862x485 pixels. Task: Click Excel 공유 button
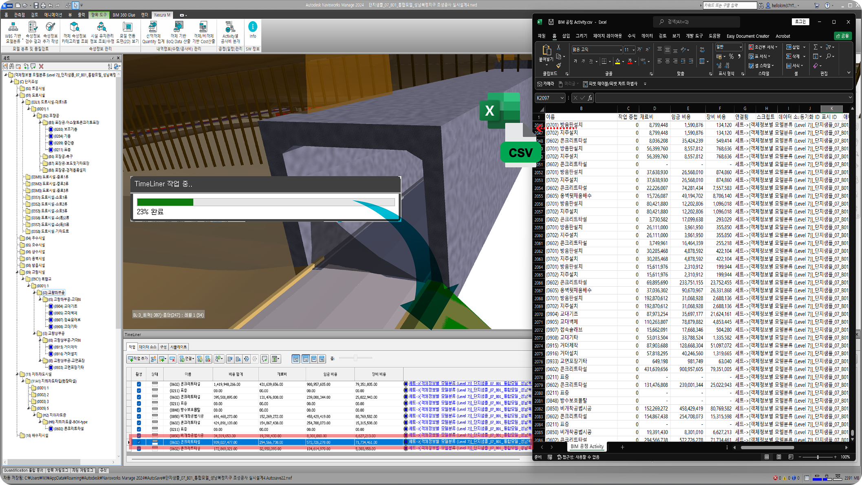pos(842,36)
